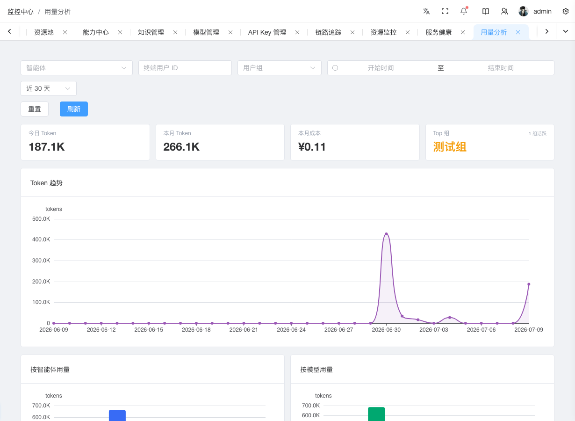The height and width of the screenshot is (421, 575).
Task: Open the language translation icon
Action: tap(426, 11)
